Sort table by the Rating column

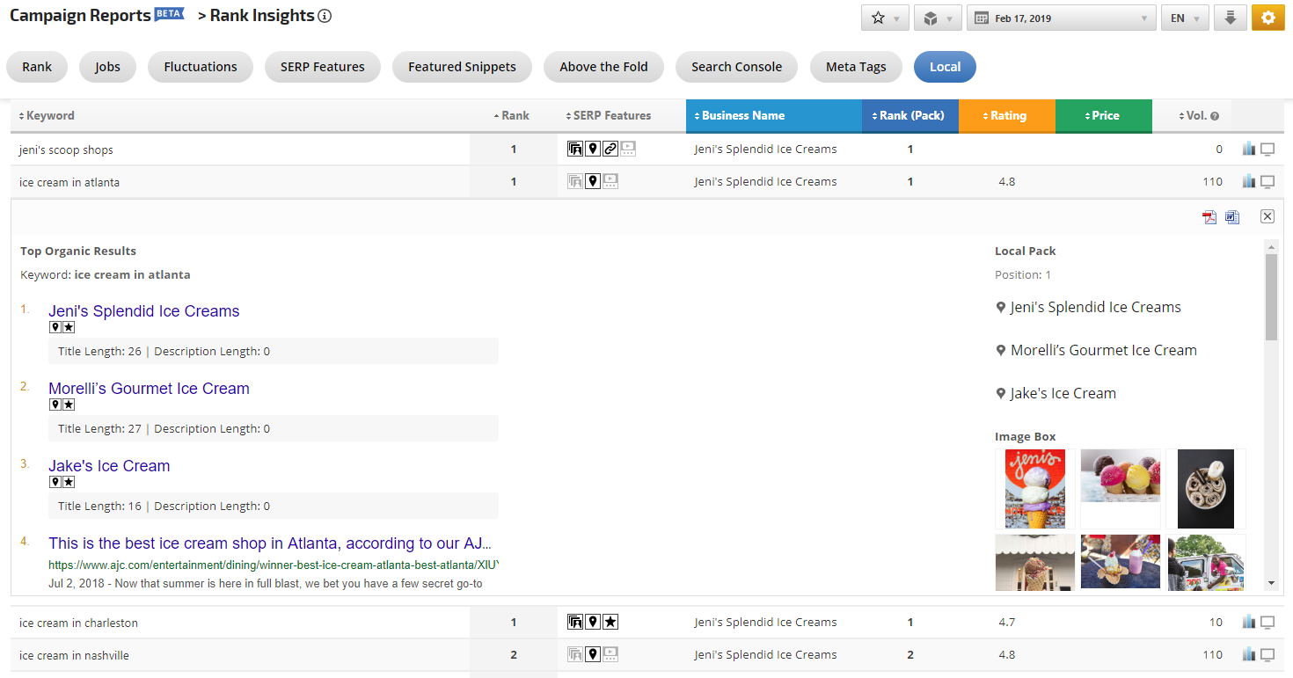pos(1007,115)
